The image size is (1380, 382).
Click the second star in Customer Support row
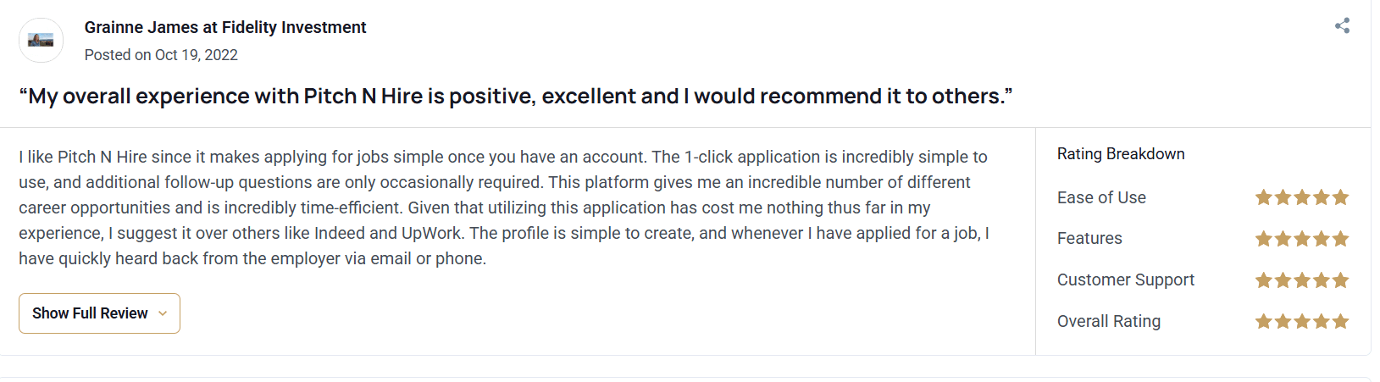(1283, 280)
